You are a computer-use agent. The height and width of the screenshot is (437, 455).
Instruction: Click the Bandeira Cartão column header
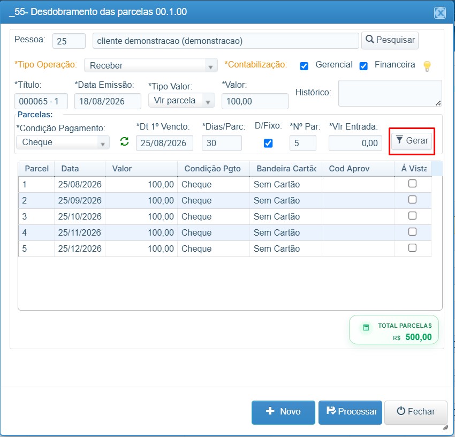tap(286, 169)
